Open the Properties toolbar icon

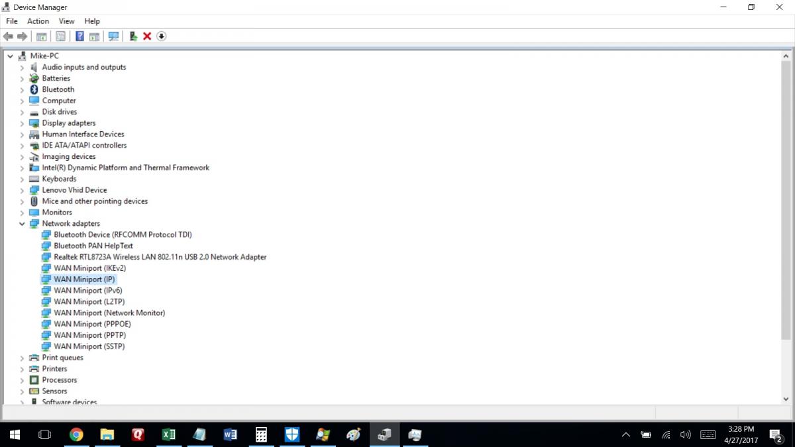coord(61,36)
